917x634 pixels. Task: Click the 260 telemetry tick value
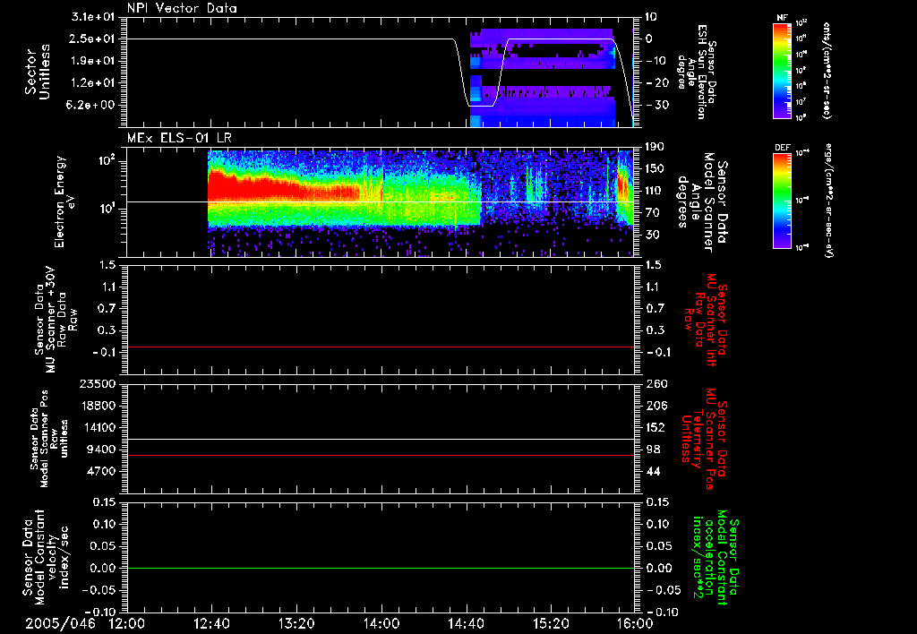point(656,384)
